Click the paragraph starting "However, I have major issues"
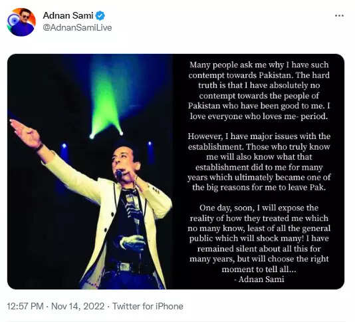This screenshot has height=322, width=355. coord(259,162)
